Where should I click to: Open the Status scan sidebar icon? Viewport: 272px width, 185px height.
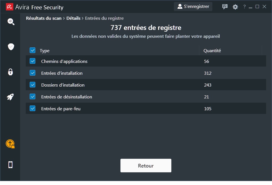point(11,22)
